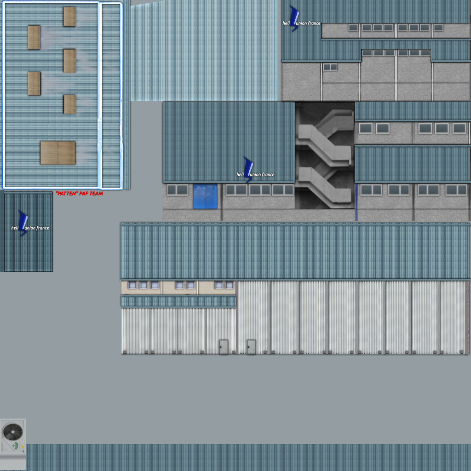Click the left white hangar service door
471x471 pixels.
[x=224, y=347]
